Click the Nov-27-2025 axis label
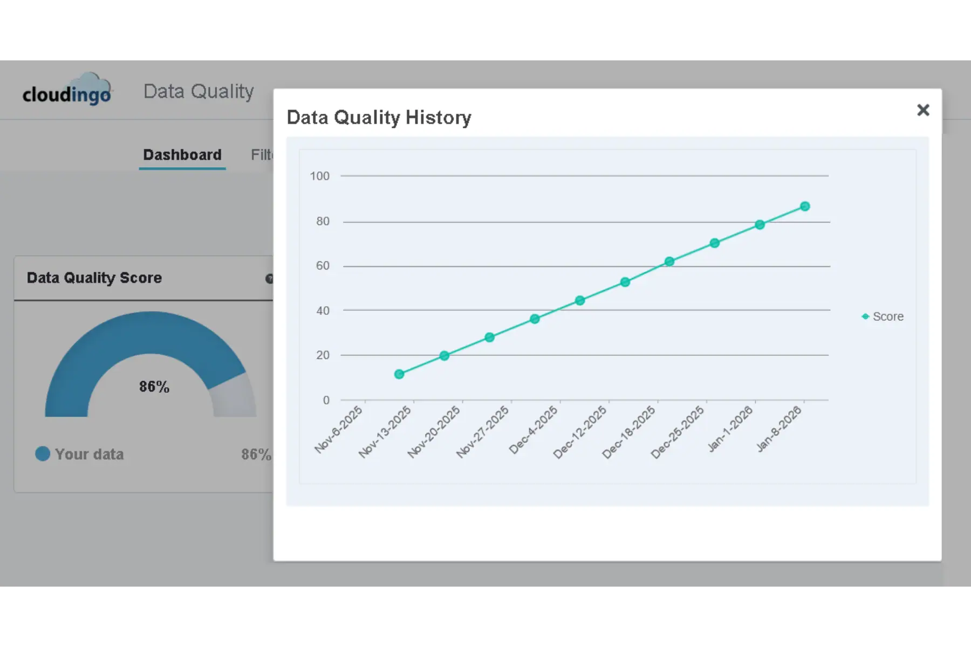 (482, 432)
